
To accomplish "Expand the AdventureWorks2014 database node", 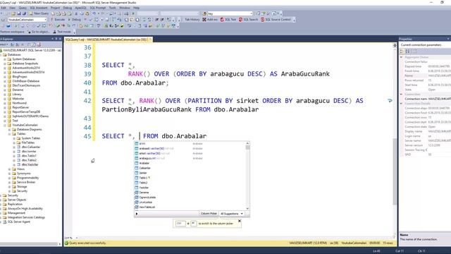I will [x=5, y=68].
